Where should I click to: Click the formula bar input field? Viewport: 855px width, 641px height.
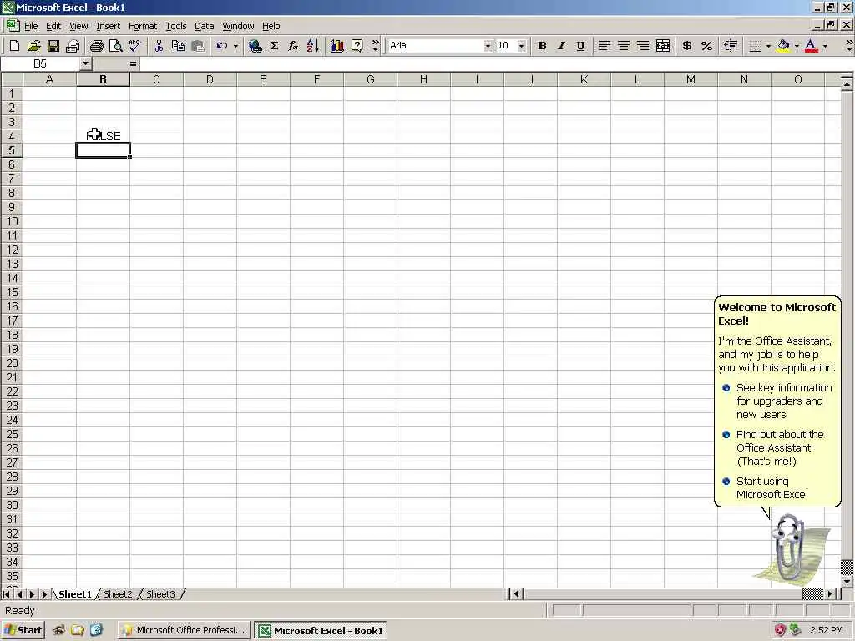(496, 63)
